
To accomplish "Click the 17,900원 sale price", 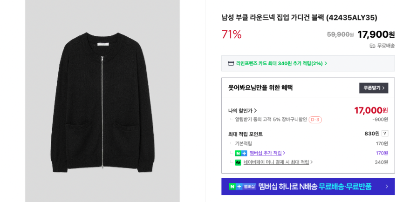I will point(376,34).
